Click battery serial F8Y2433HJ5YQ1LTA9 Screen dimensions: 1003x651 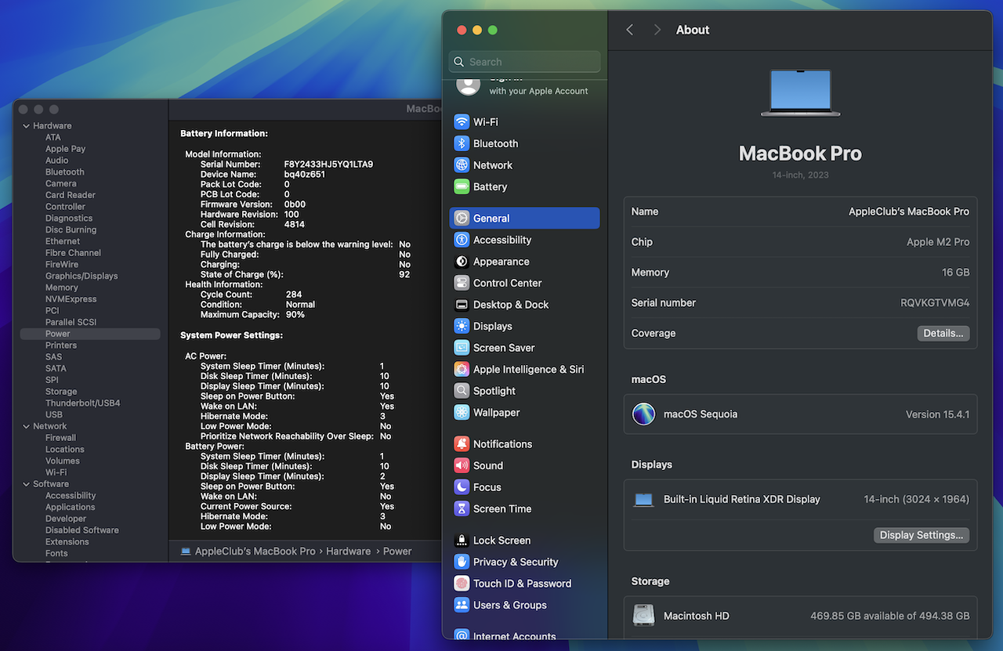click(x=328, y=165)
